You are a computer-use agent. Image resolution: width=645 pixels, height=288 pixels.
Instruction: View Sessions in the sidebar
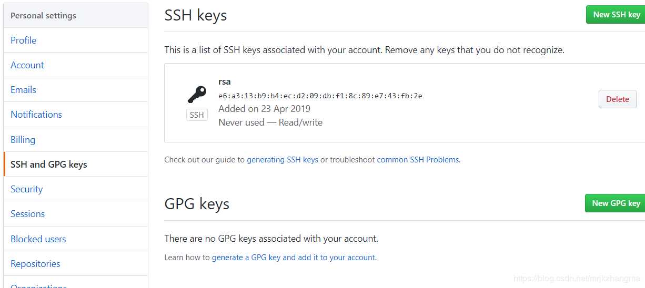pyautogui.click(x=76, y=213)
